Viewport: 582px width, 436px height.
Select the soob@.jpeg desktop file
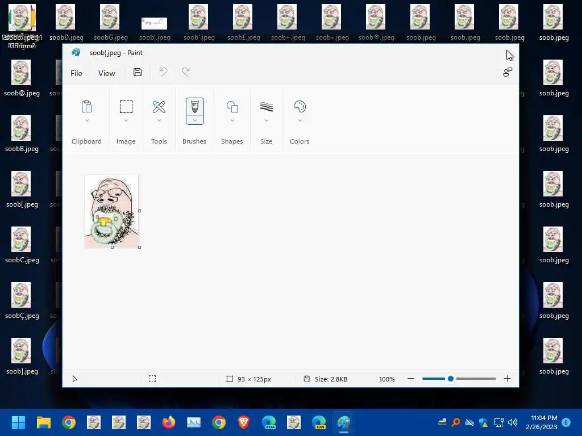22,78
